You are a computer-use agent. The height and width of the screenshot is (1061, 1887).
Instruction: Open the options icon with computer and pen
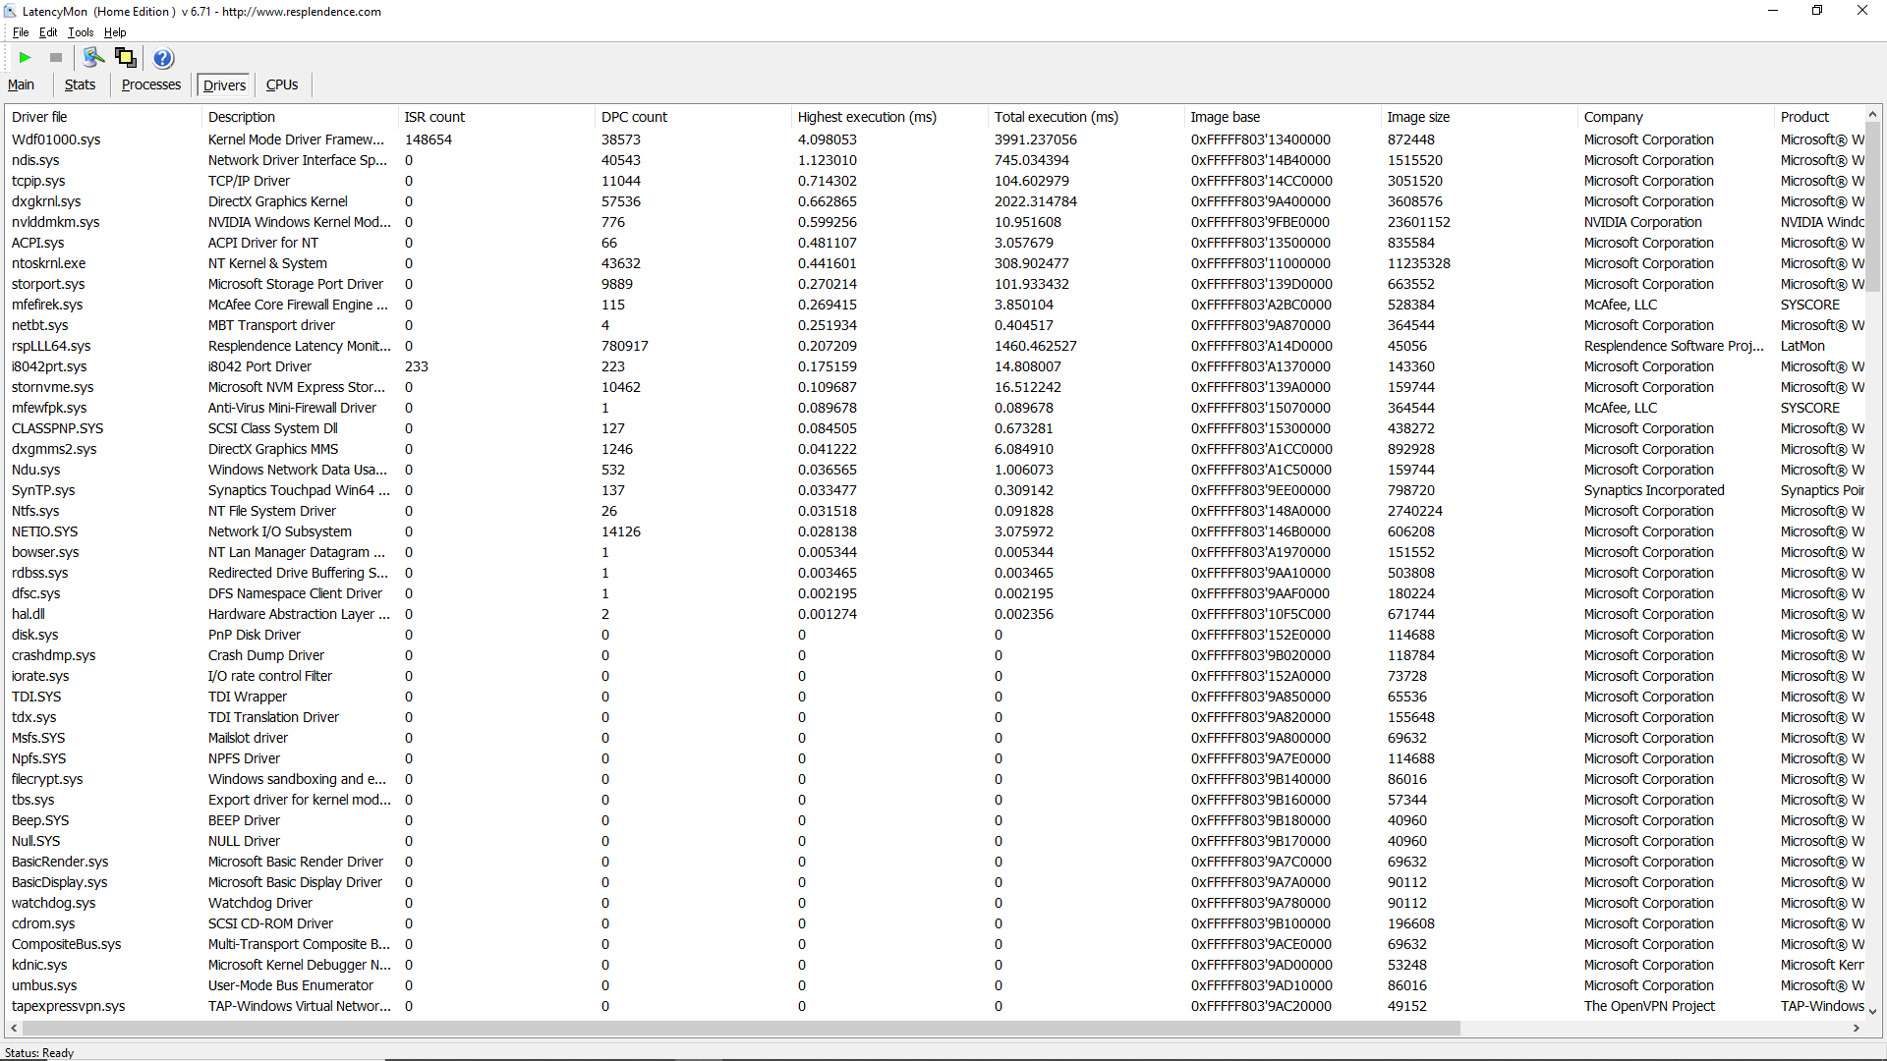93,58
